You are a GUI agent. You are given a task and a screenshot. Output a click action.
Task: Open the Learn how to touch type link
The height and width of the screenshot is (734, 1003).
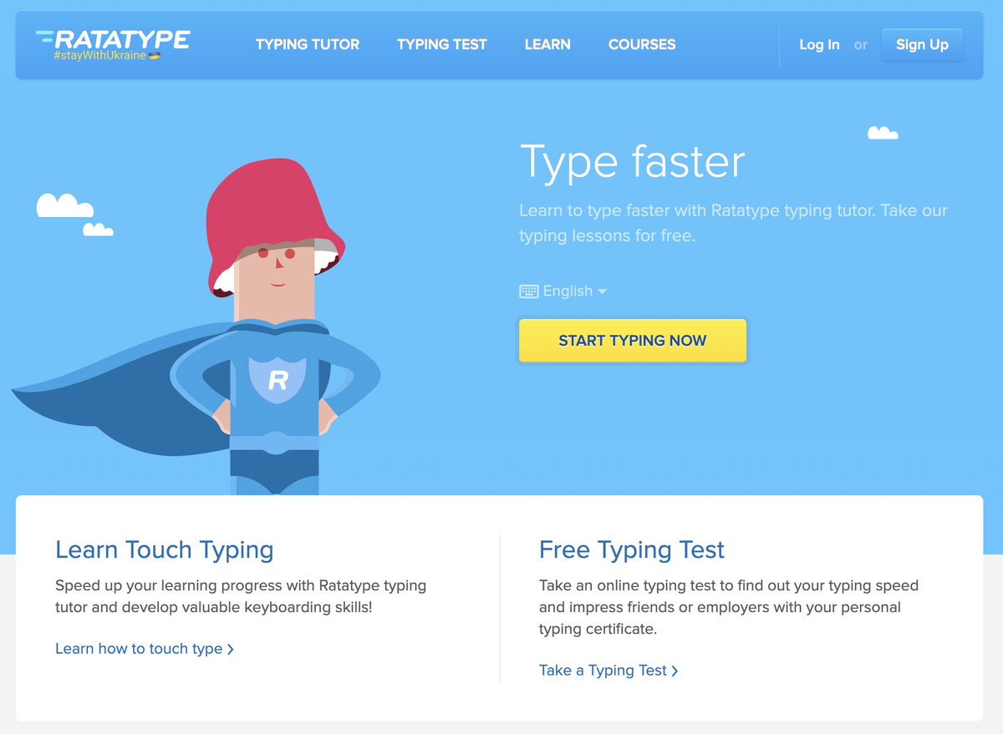(145, 649)
